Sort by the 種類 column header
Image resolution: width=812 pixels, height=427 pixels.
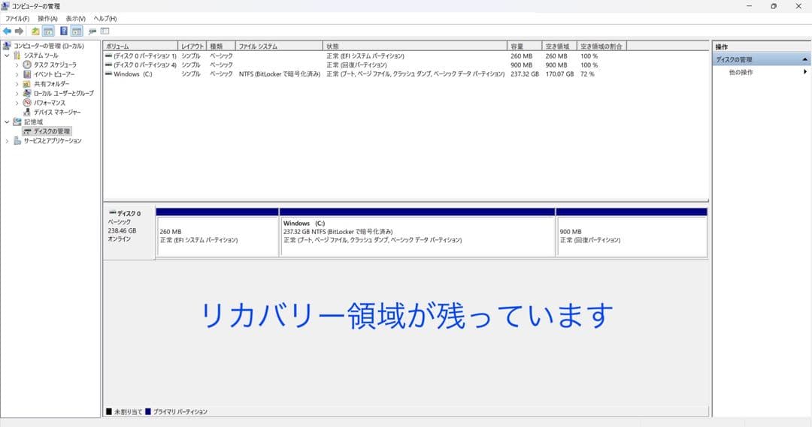click(220, 46)
